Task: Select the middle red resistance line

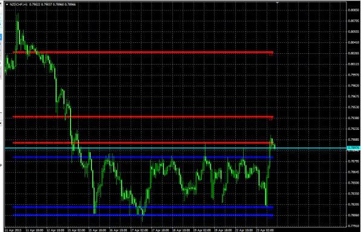Action: 143,117
